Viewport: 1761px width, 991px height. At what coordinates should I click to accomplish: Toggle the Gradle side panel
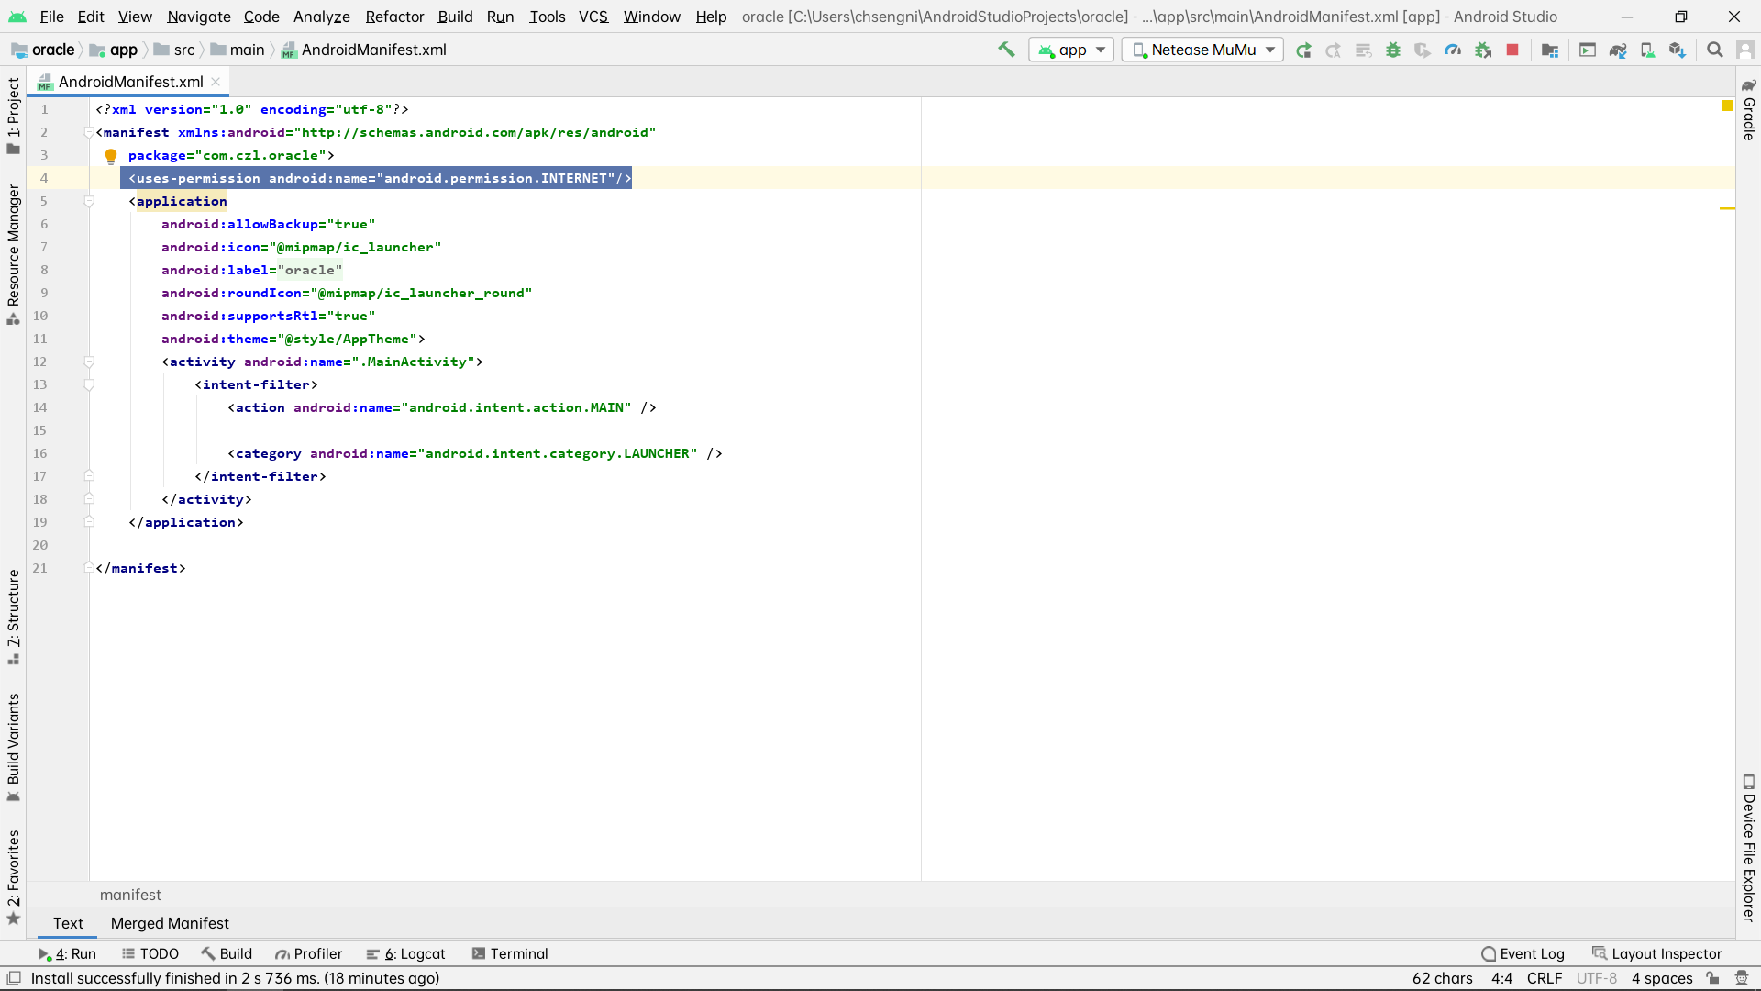click(1748, 110)
